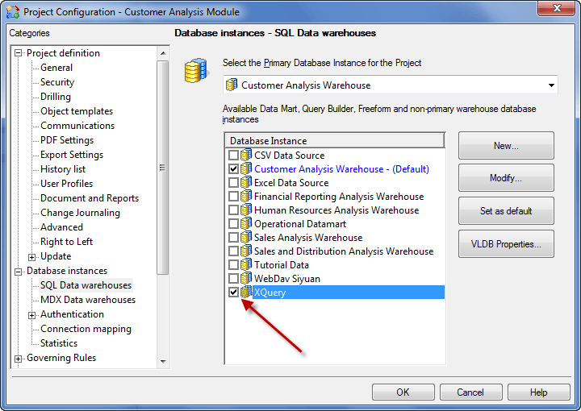The height and width of the screenshot is (411, 581).
Task: Check the Human Resources Analysis Warehouse box
Action: click(233, 210)
